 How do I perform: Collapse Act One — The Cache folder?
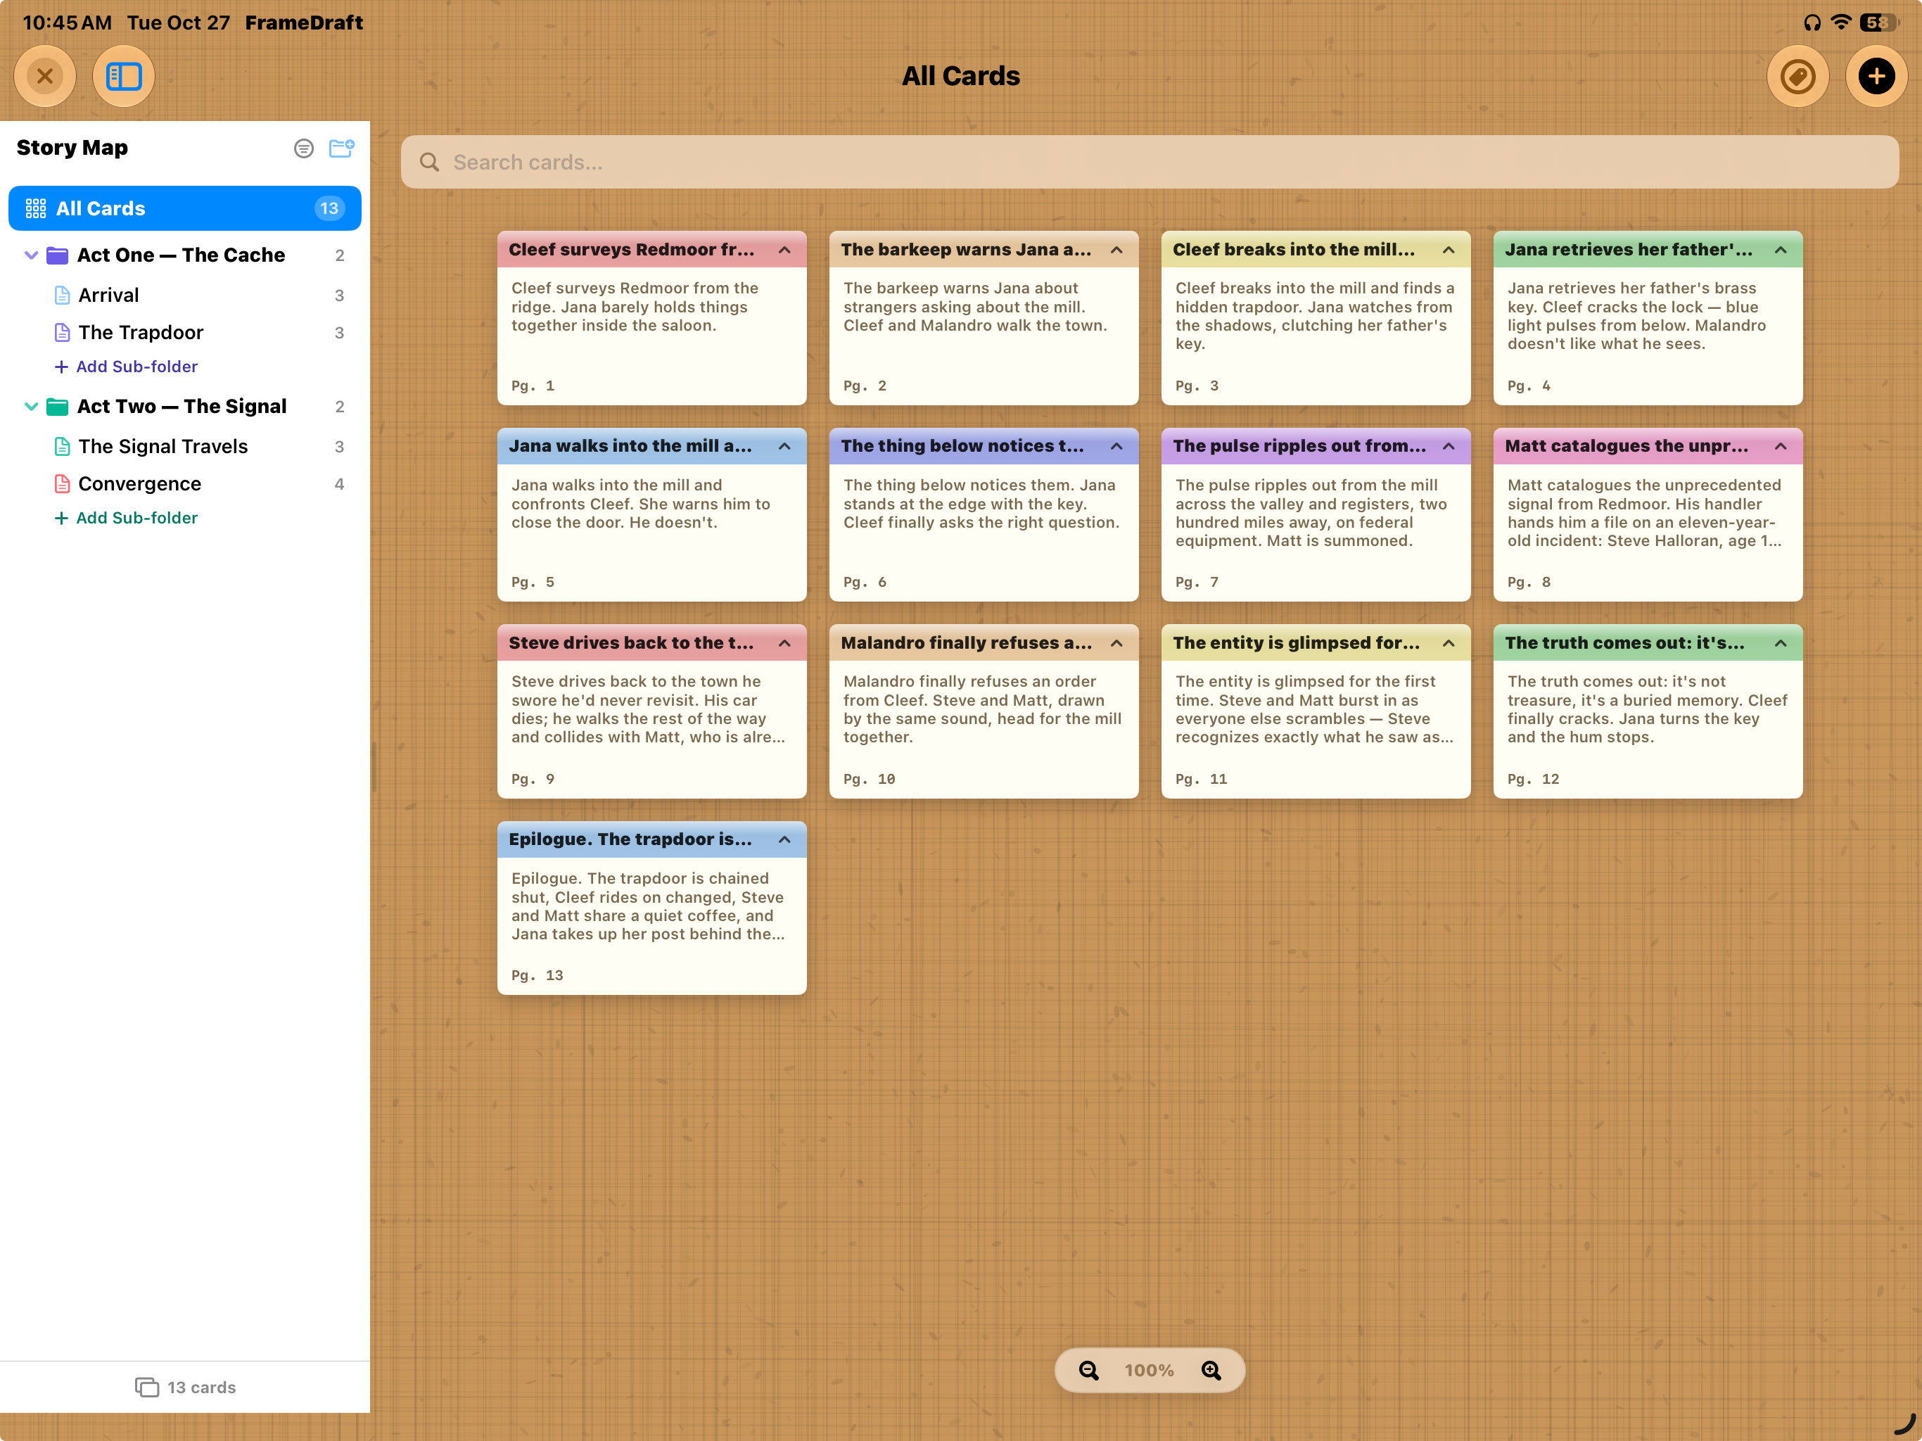tap(31, 255)
